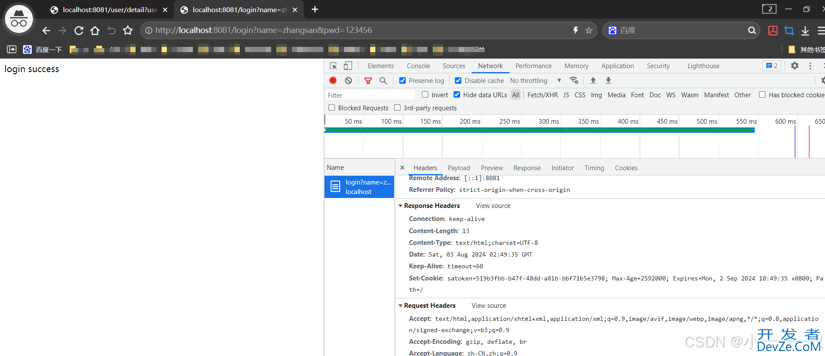
Task: Click the network Filter text field
Action: 370,95
